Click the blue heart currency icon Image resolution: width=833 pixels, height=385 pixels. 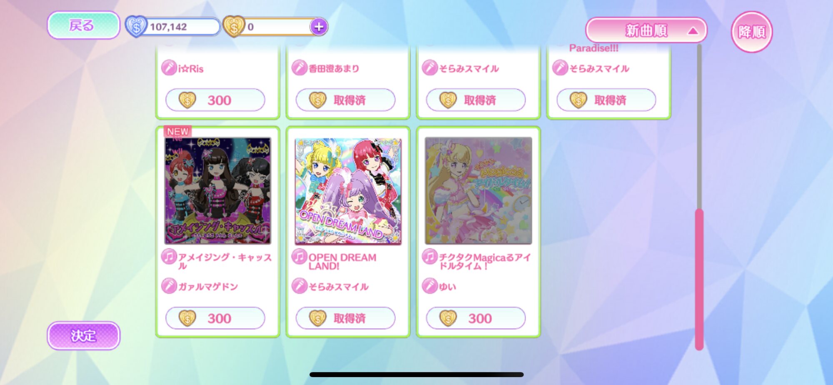coord(137,27)
